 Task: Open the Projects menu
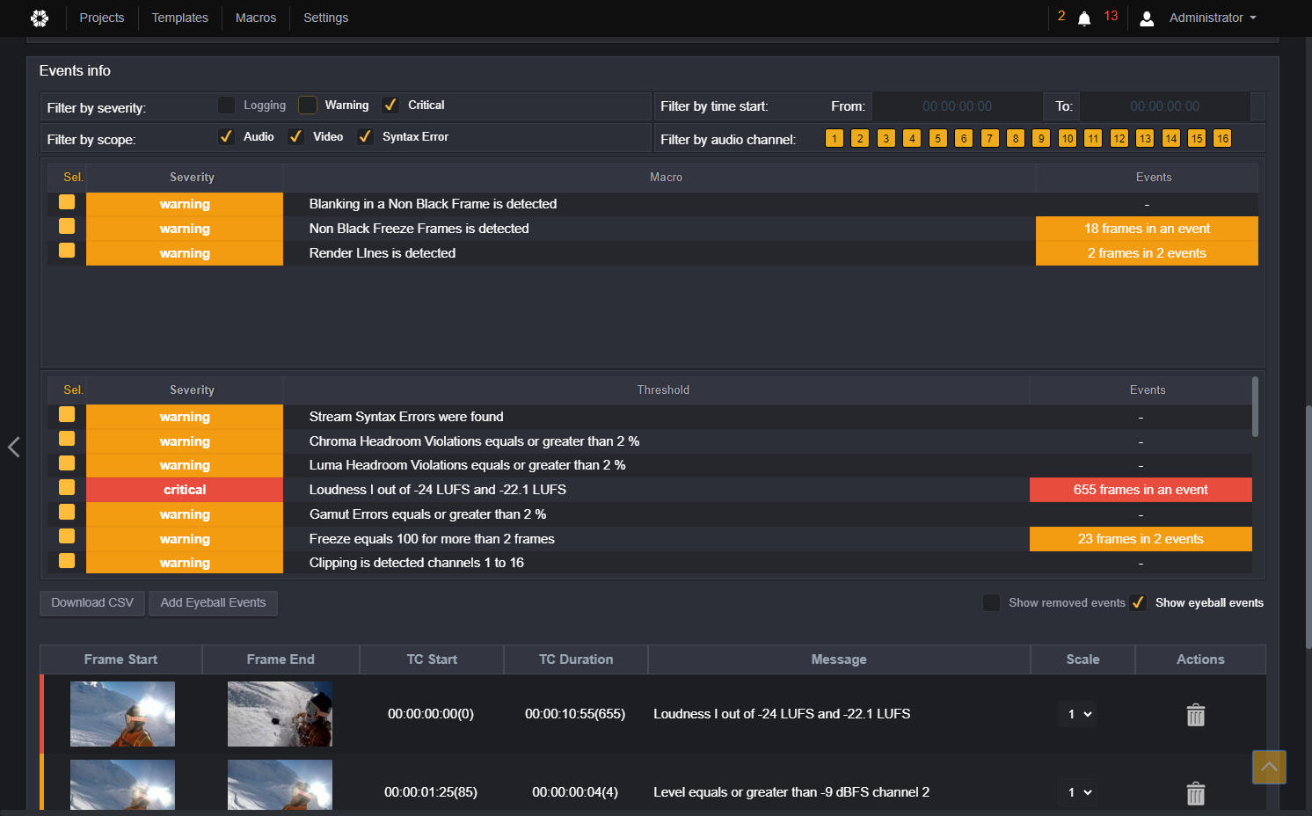(x=102, y=18)
